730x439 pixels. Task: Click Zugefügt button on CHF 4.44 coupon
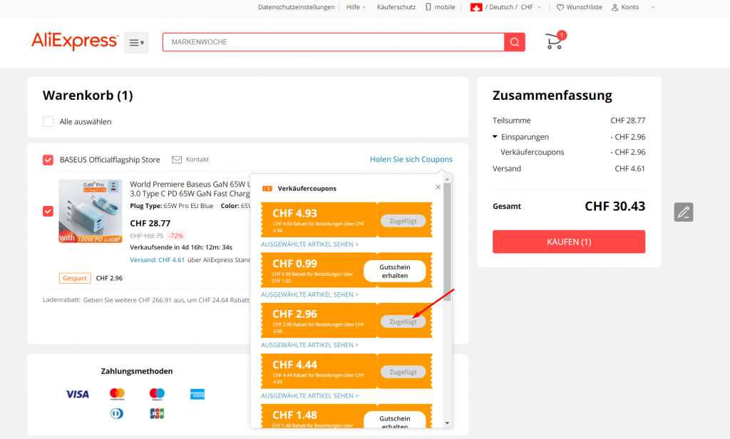pyautogui.click(x=403, y=371)
